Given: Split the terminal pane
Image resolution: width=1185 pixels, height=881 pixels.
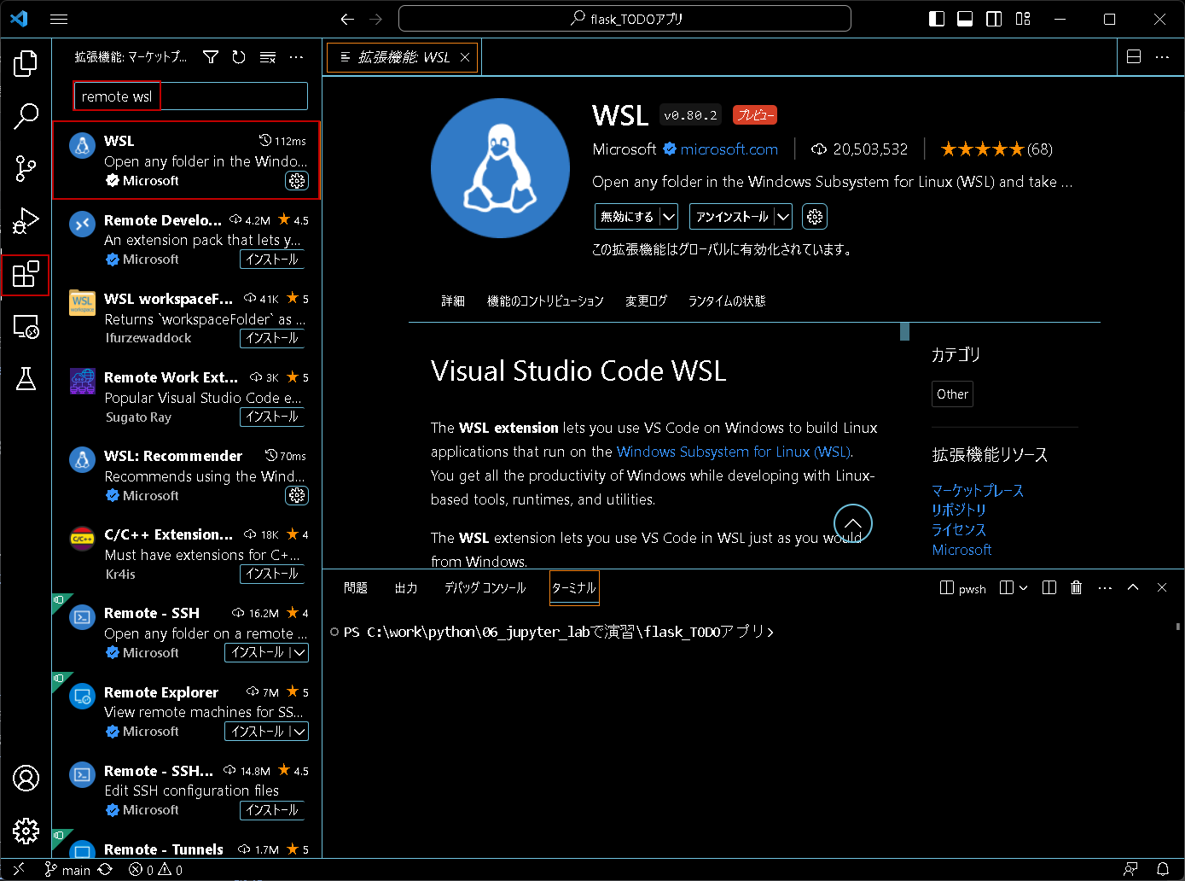Looking at the screenshot, I should coord(1049,587).
